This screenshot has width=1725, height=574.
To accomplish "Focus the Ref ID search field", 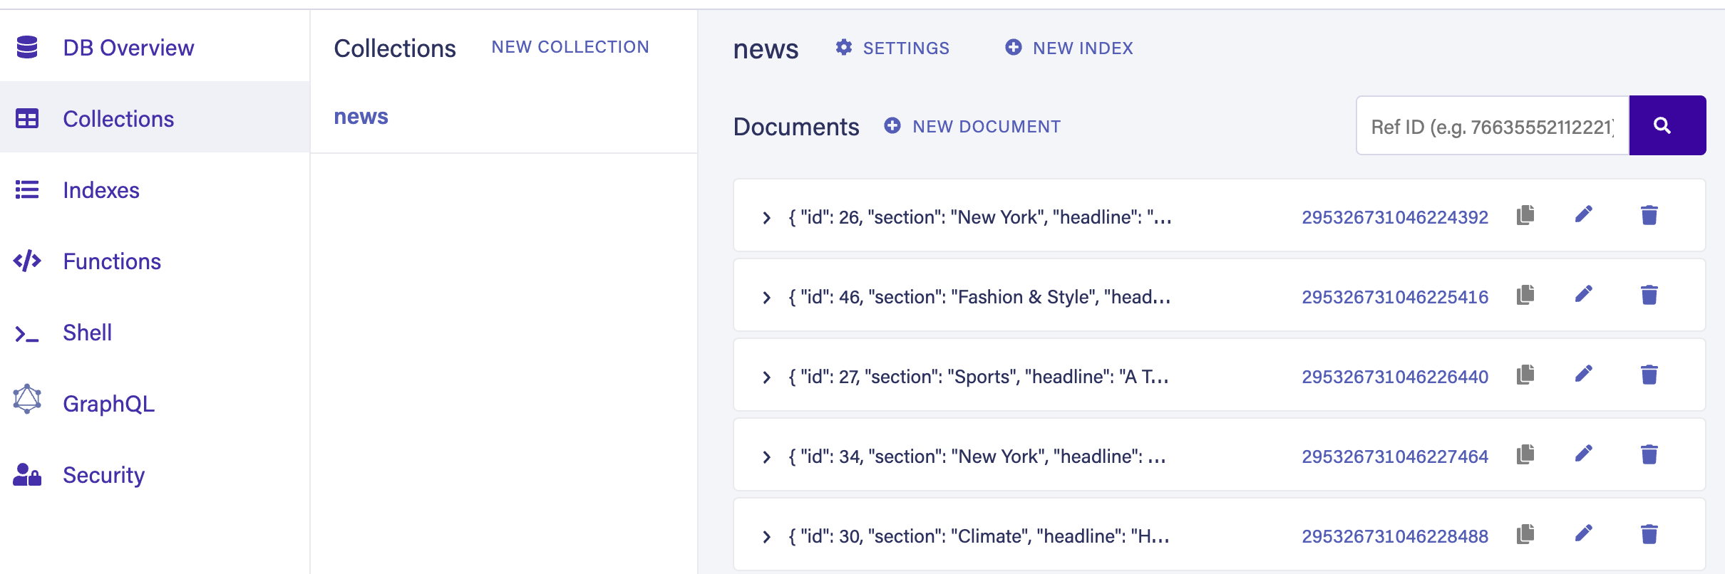I will (x=1491, y=127).
